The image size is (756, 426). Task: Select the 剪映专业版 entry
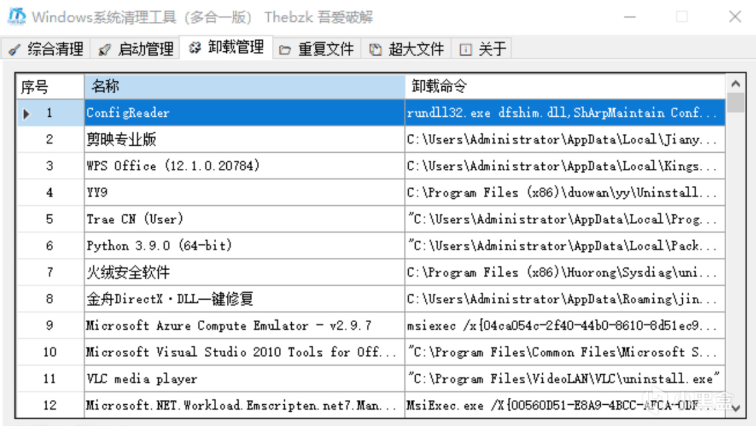click(x=245, y=139)
